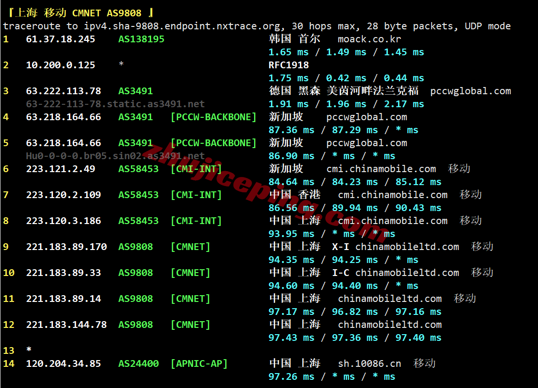
Task: Select hop 14 IP 120.204.34.85
Action: click(x=64, y=363)
